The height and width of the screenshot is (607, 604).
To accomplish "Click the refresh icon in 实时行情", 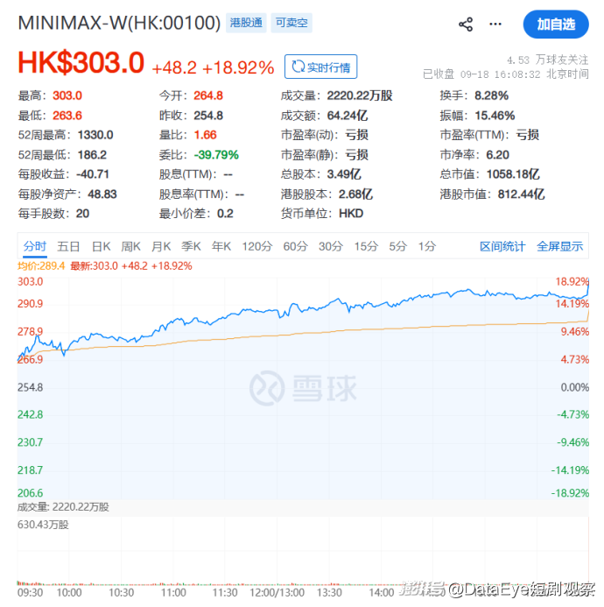I will tap(298, 67).
